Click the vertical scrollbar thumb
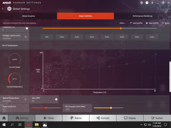This screenshot has height=128, width=171. pyautogui.click(x=170, y=77)
